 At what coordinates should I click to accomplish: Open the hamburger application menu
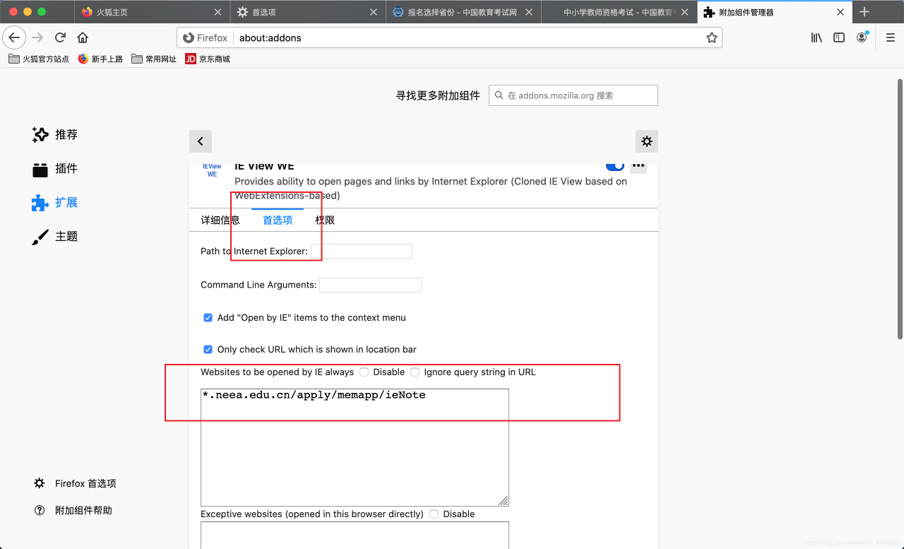(x=890, y=37)
